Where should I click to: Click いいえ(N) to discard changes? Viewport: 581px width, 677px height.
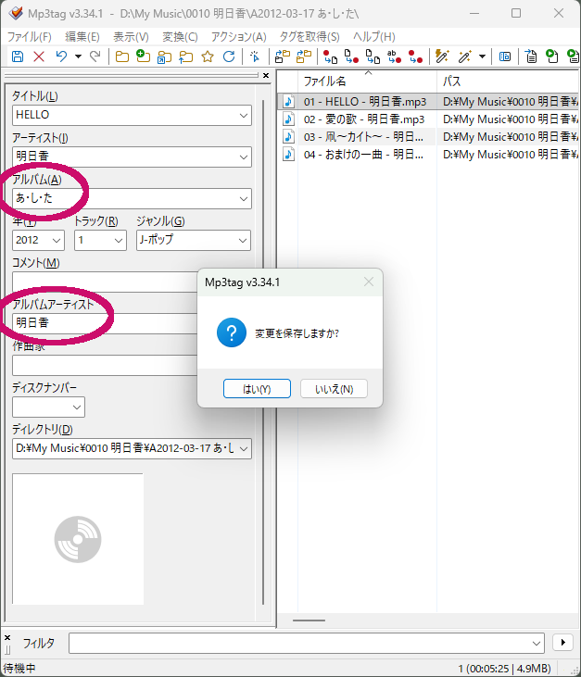point(334,389)
